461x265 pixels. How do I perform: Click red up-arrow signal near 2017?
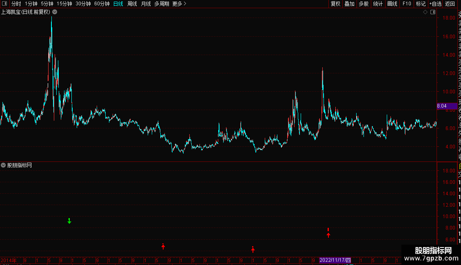[x=163, y=246]
